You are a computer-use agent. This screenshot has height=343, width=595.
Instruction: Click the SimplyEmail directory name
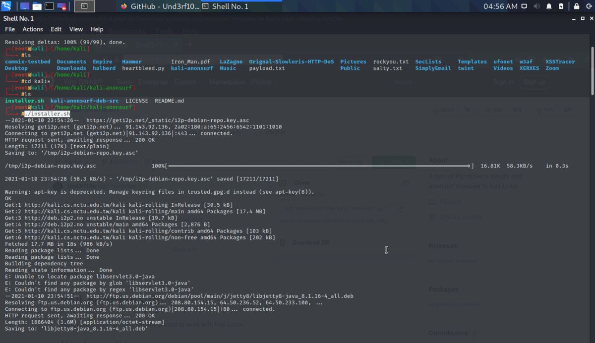pyautogui.click(x=433, y=68)
